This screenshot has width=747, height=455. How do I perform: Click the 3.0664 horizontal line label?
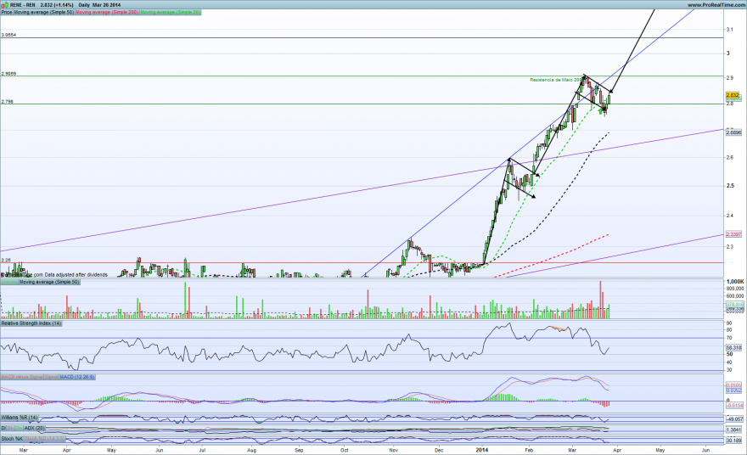[x=8, y=36]
